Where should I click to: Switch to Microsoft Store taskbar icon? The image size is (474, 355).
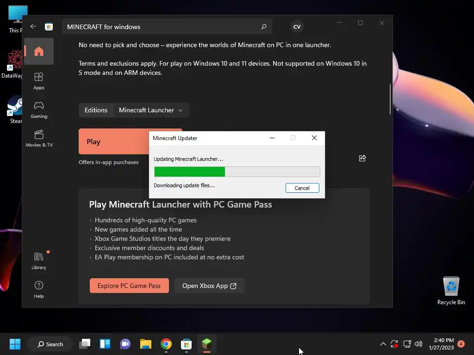[x=186, y=344]
